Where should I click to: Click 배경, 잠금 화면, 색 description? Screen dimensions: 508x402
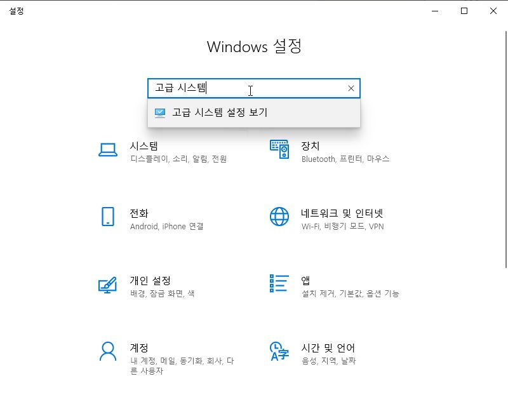[x=163, y=293]
